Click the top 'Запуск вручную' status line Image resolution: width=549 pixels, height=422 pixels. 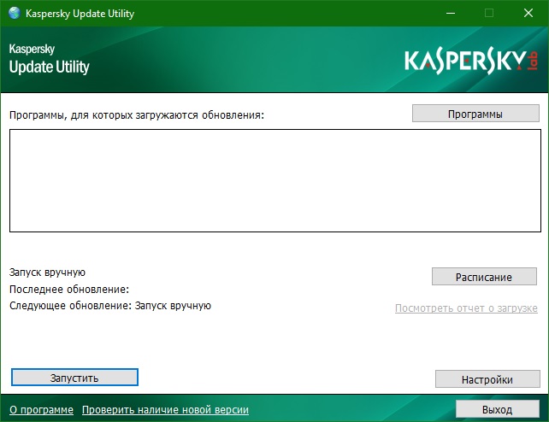pos(47,272)
